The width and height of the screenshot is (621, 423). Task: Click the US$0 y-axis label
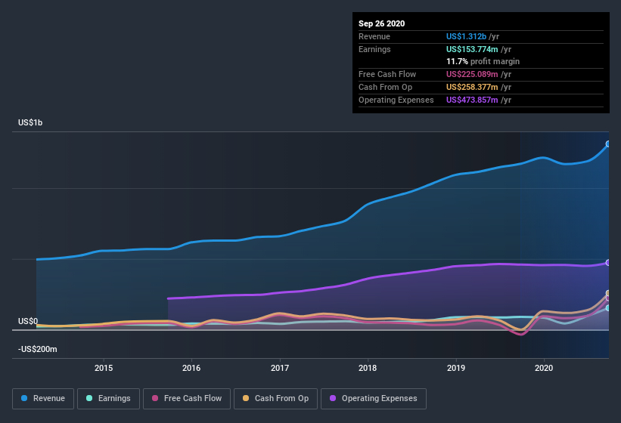click(28, 321)
